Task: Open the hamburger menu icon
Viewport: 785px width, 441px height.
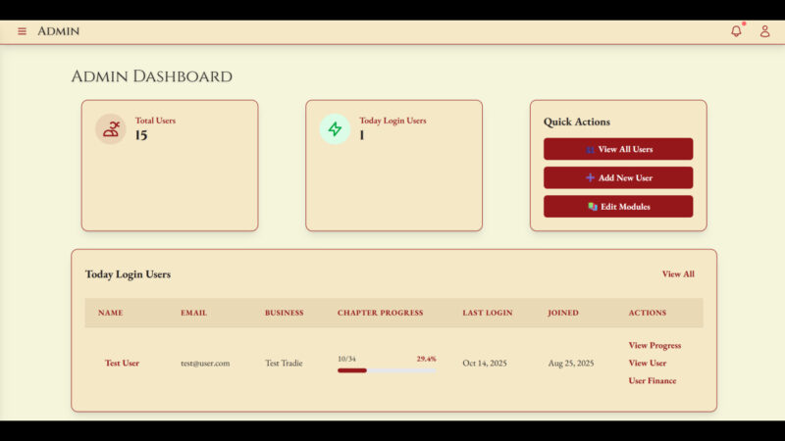Action: 22,31
